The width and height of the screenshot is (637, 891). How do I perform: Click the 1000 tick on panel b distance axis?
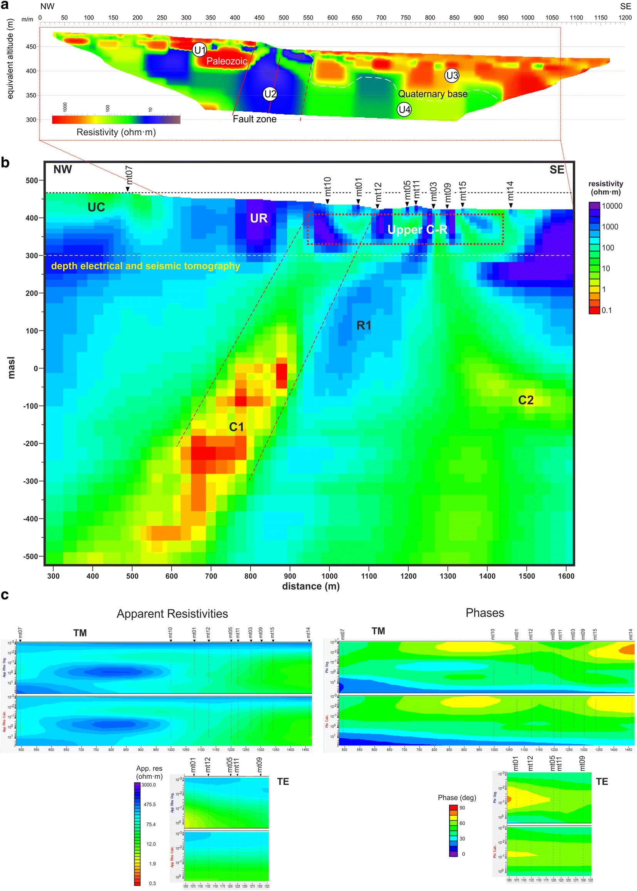[329, 576]
